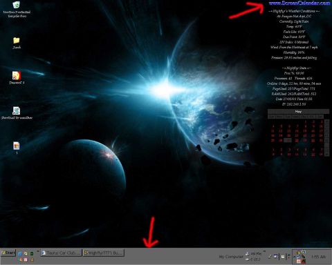This screenshot has width=332, height=265.
Task: Click the Pressure inches and falling line
Action: tap(294, 57)
